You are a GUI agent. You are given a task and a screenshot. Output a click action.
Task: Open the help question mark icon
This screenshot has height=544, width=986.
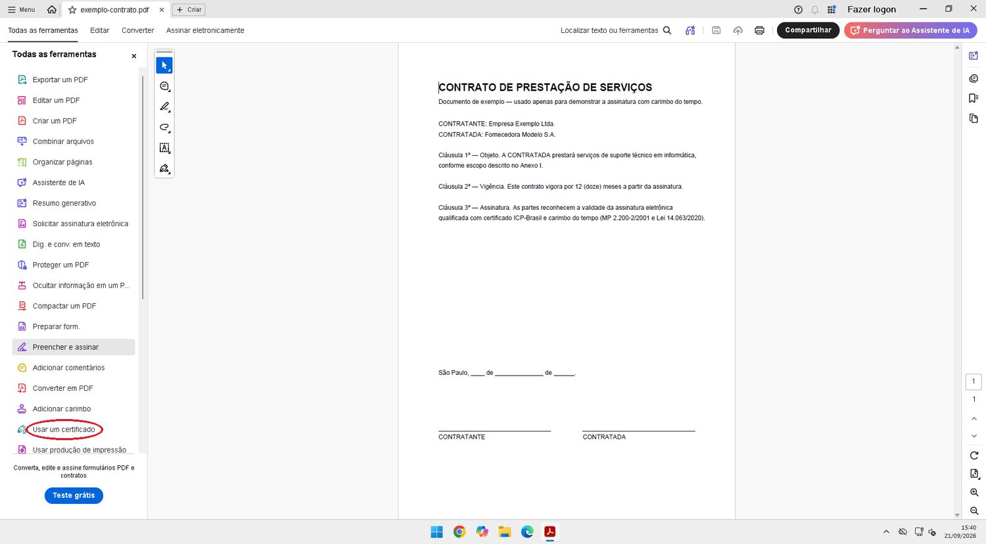coord(798,9)
